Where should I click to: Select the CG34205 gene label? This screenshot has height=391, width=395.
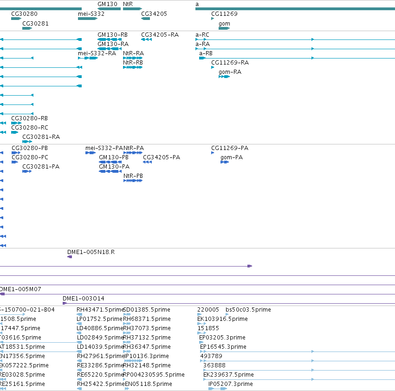pyautogui.click(x=154, y=13)
